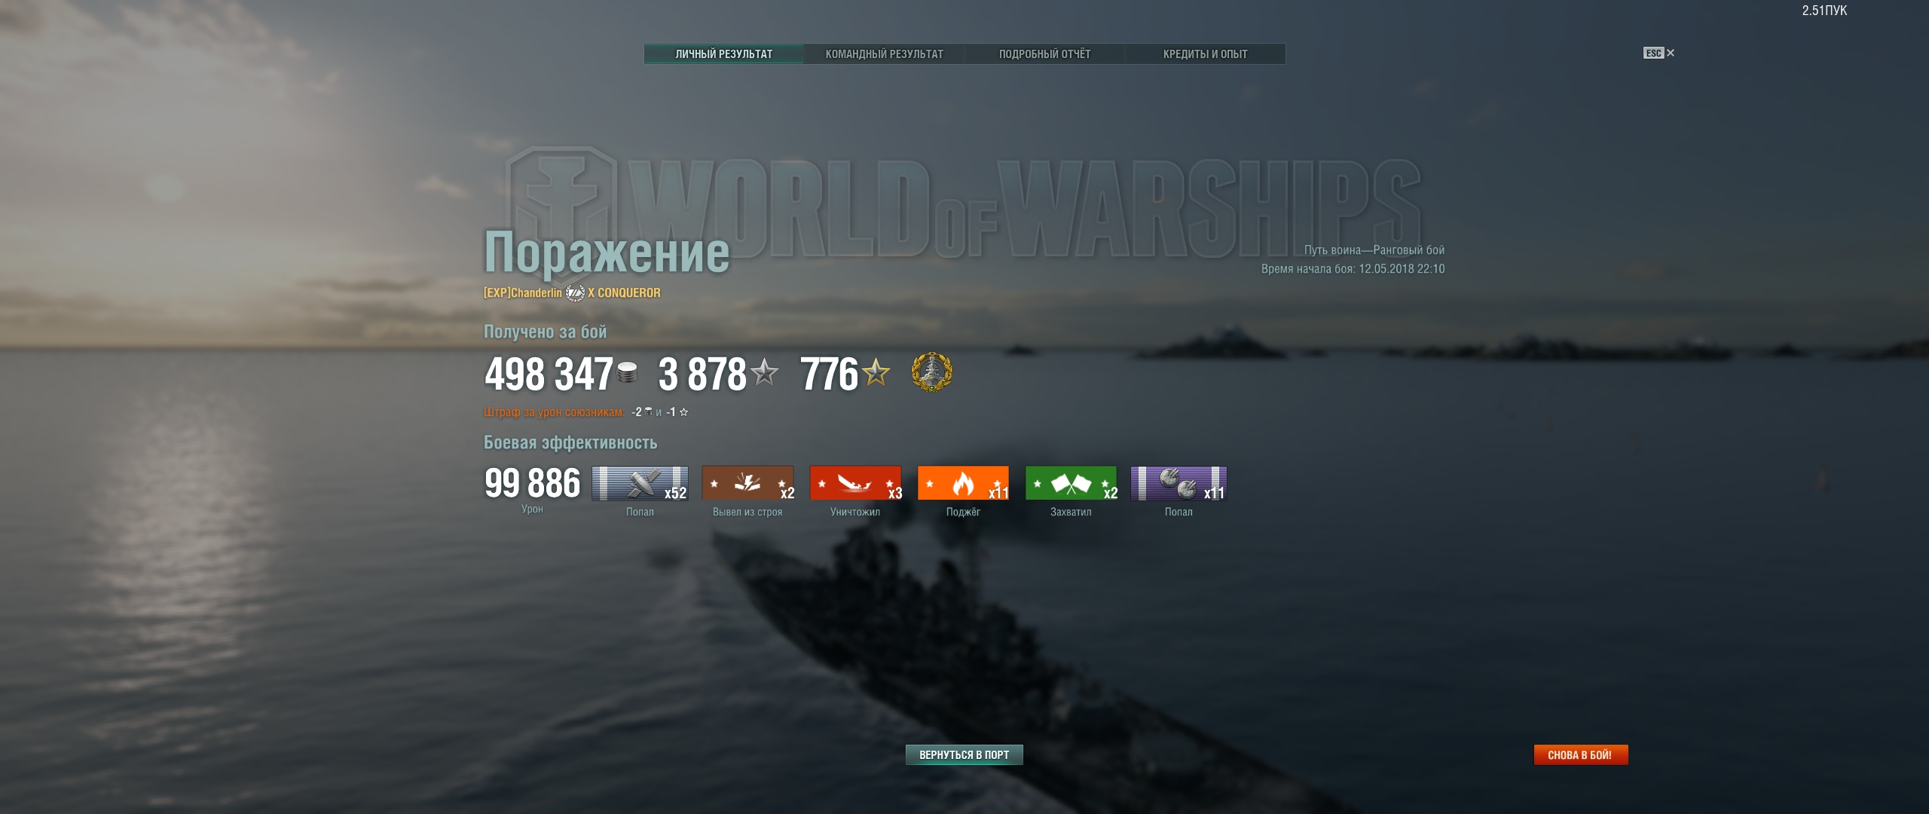Click red 'Снова в бой!' button
This screenshot has height=814, width=1929.
[1580, 754]
